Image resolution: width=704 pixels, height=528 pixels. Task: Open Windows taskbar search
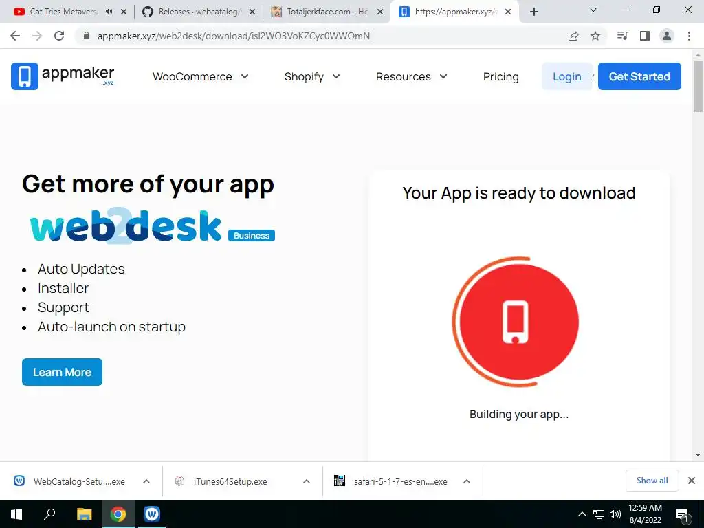pos(49,514)
